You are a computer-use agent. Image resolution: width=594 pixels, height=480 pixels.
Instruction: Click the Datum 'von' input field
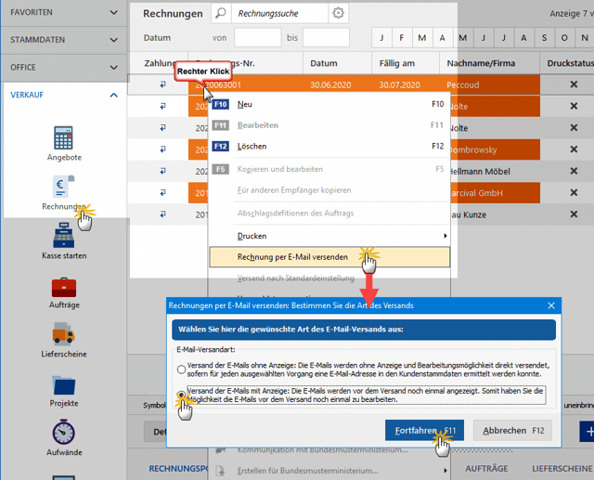coord(257,38)
